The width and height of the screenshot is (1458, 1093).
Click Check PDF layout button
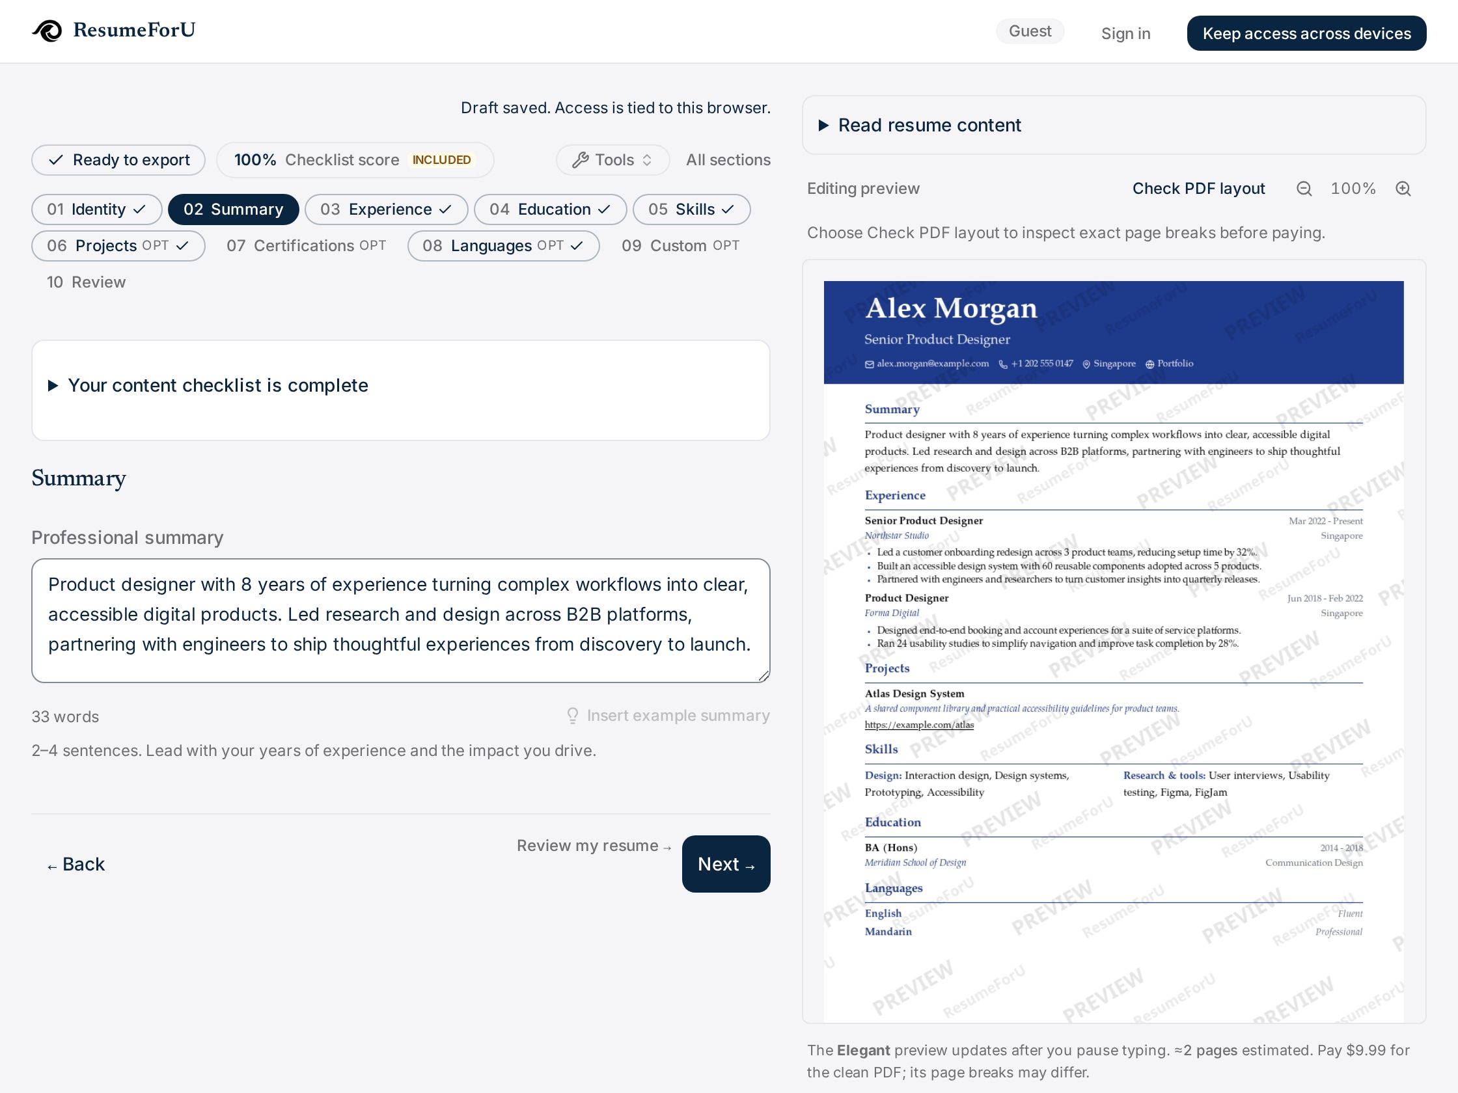click(x=1198, y=189)
